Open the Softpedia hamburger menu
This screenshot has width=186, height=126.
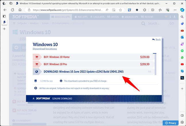tap(14, 23)
